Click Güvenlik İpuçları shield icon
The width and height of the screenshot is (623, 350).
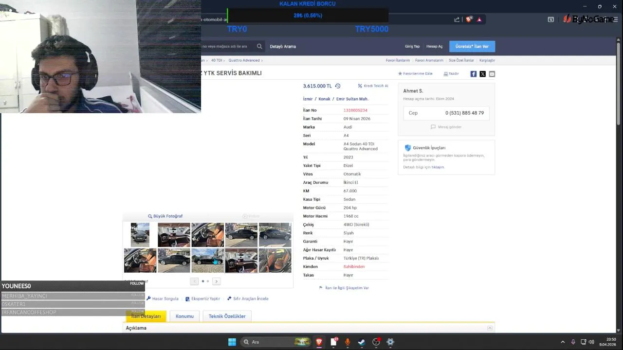(x=408, y=148)
